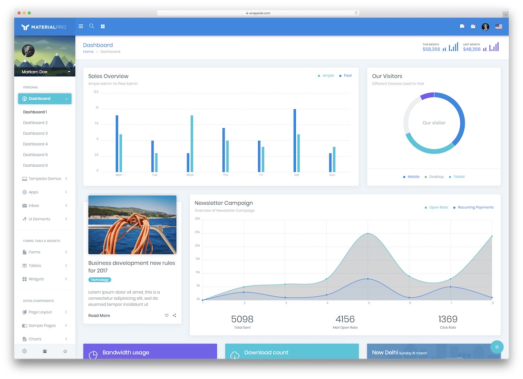Click the wrappixel.com address bar
Image resolution: width=523 pixels, height=379 pixels.
point(258,13)
